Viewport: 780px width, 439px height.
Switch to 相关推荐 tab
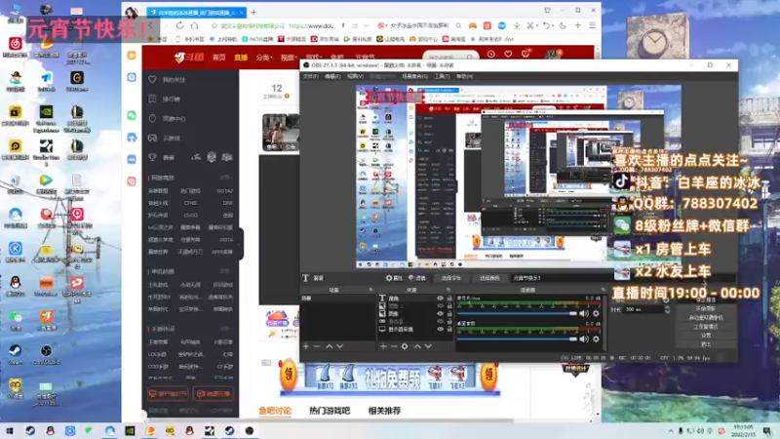384,411
